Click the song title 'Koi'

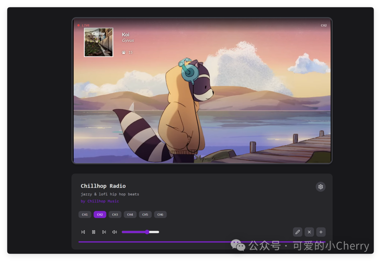(126, 35)
